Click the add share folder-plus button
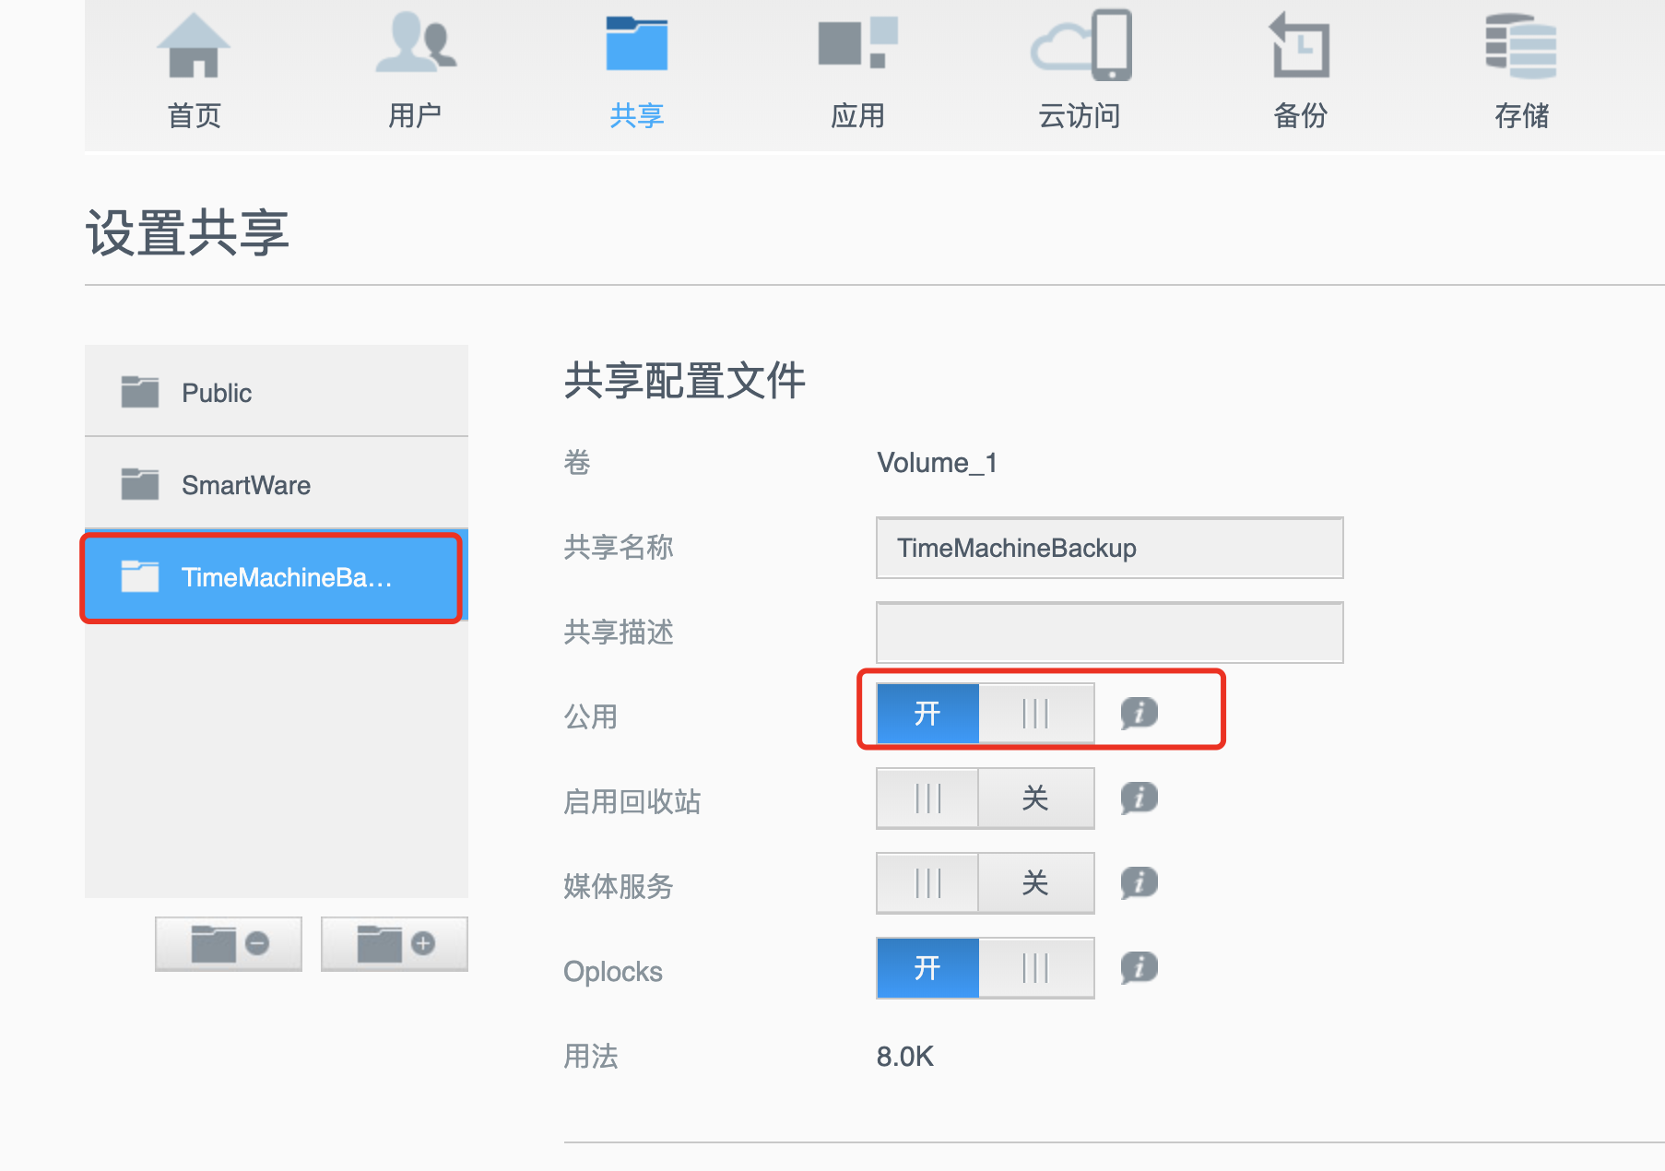The height and width of the screenshot is (1171, 1665). coord(395,943)
